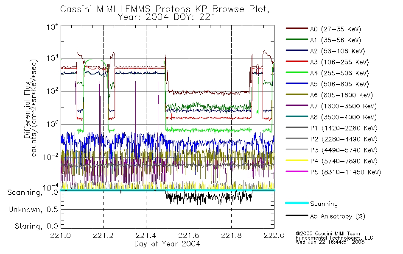403x254 pixels.
Task: Click the x-axis tick label 221.6
Action: [189, 235]
